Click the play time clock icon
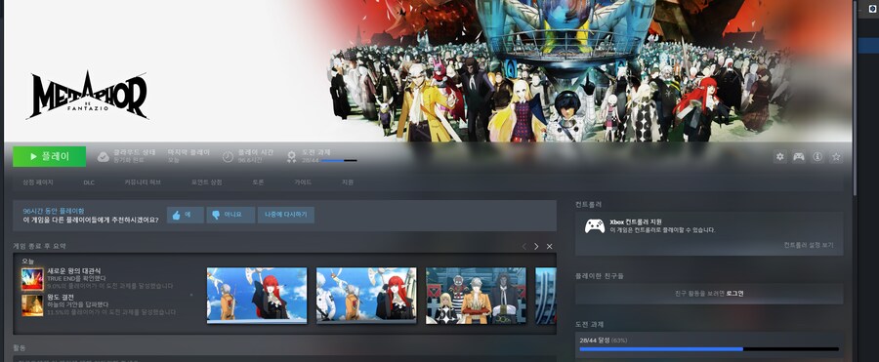The width and height of the screenshot is (879, 362). (x=228, y=157)
